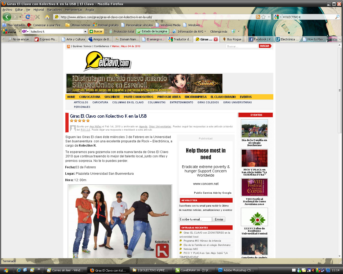The width and height of the screenshot is (343, 274).
Task: Click the red BUSCAR site search button
Action: (265, 46)
